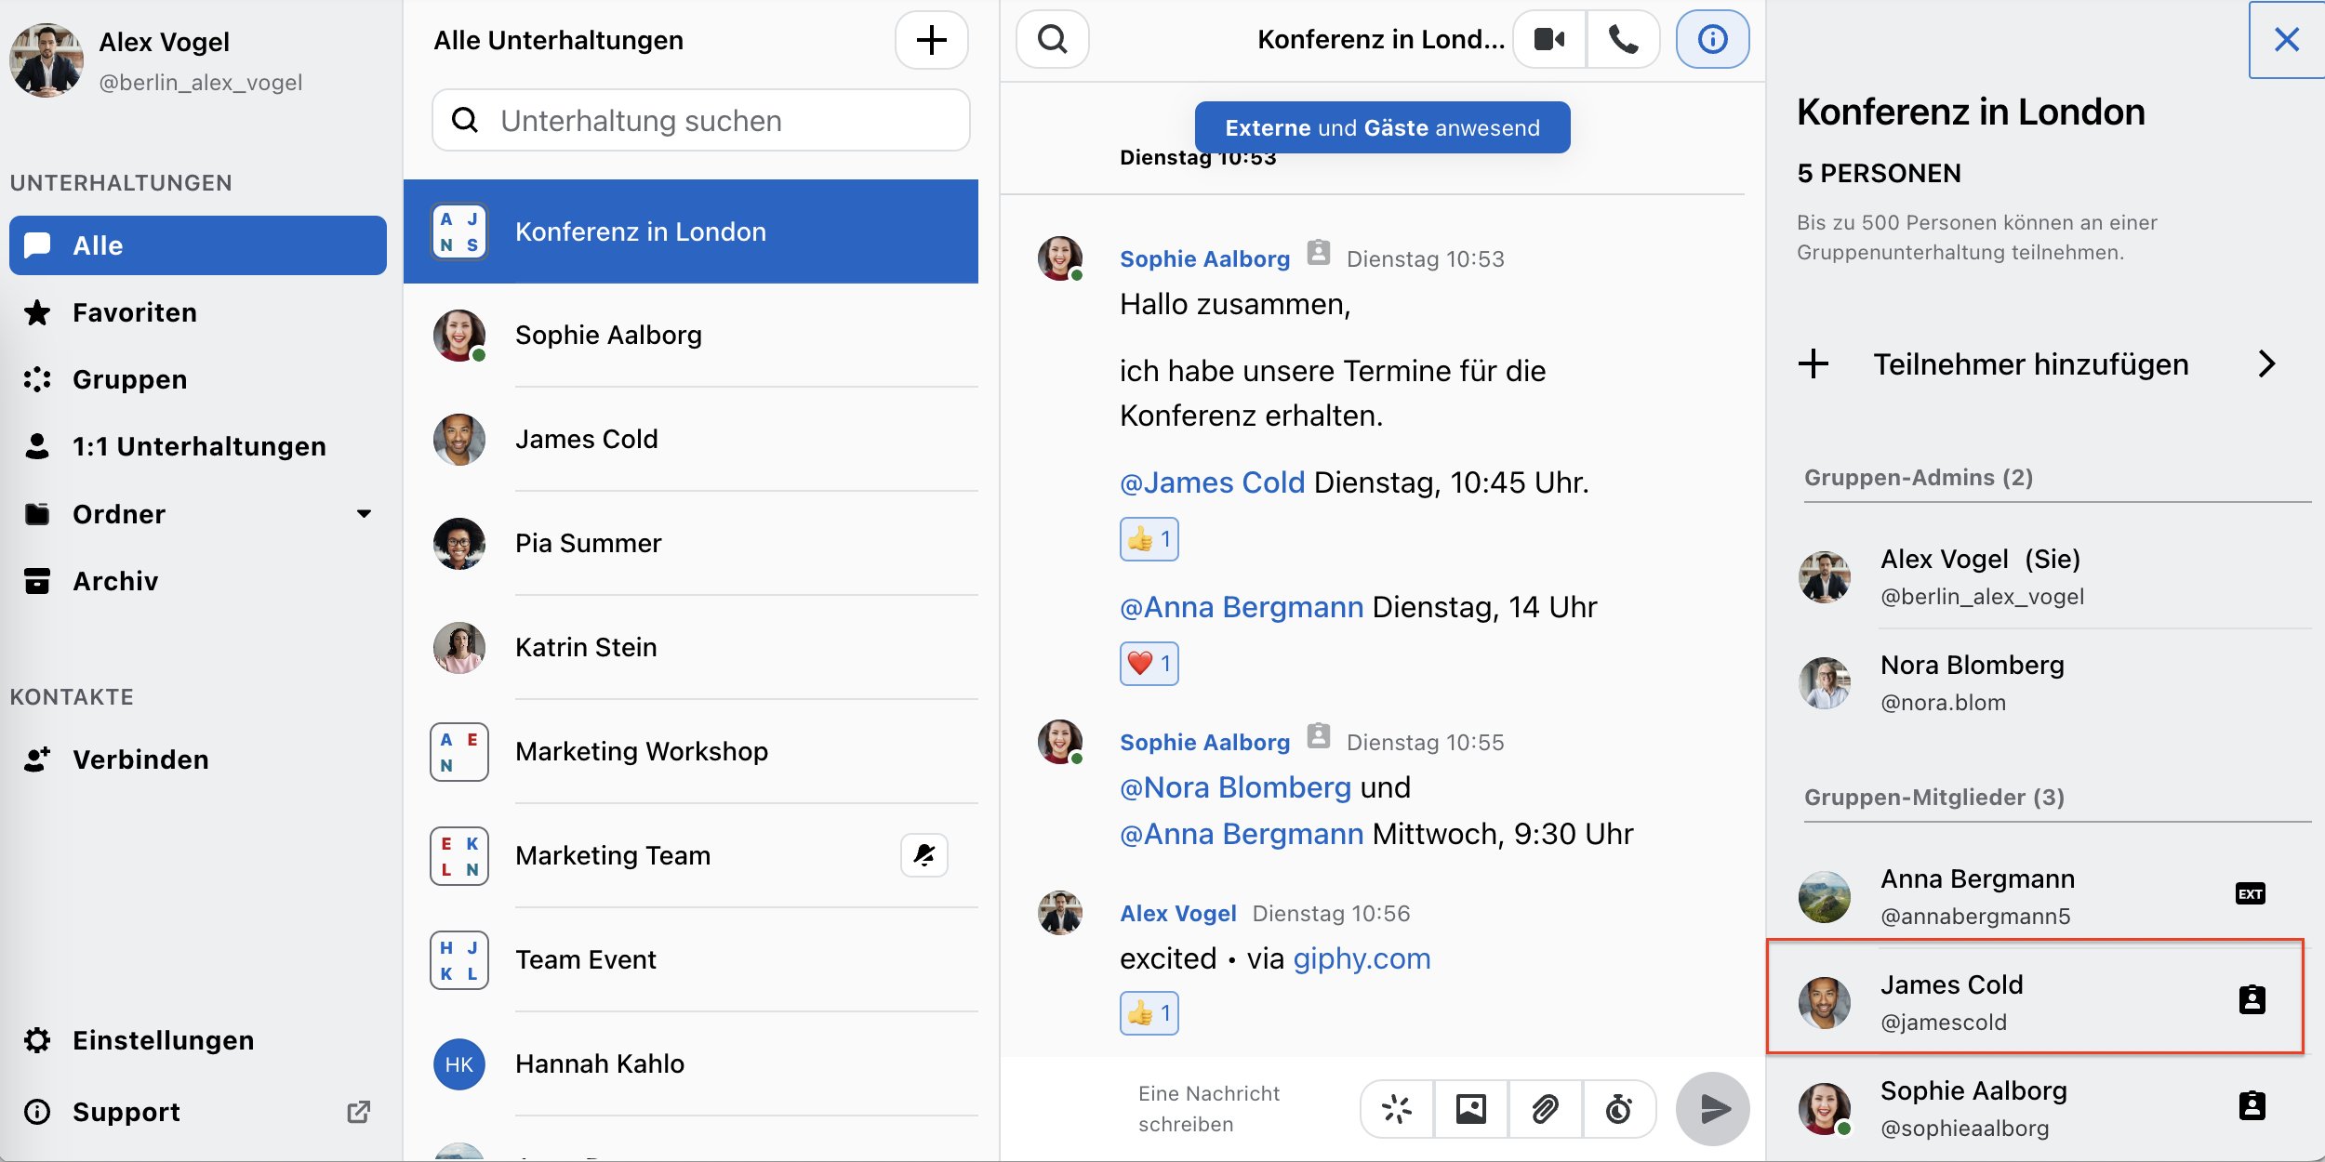Screen dimensions: 2325x1162
Task: Click Sophie Aalborg sender name on the 10:55 message
Action: [x=1204, y=742]
